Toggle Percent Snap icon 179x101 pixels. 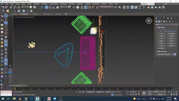coord(89,7)
